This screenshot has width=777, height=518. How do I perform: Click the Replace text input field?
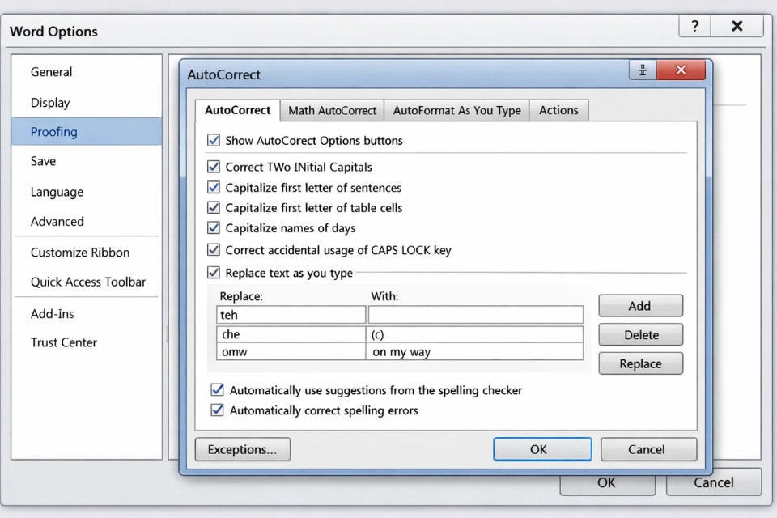click(x=291, y=315)
